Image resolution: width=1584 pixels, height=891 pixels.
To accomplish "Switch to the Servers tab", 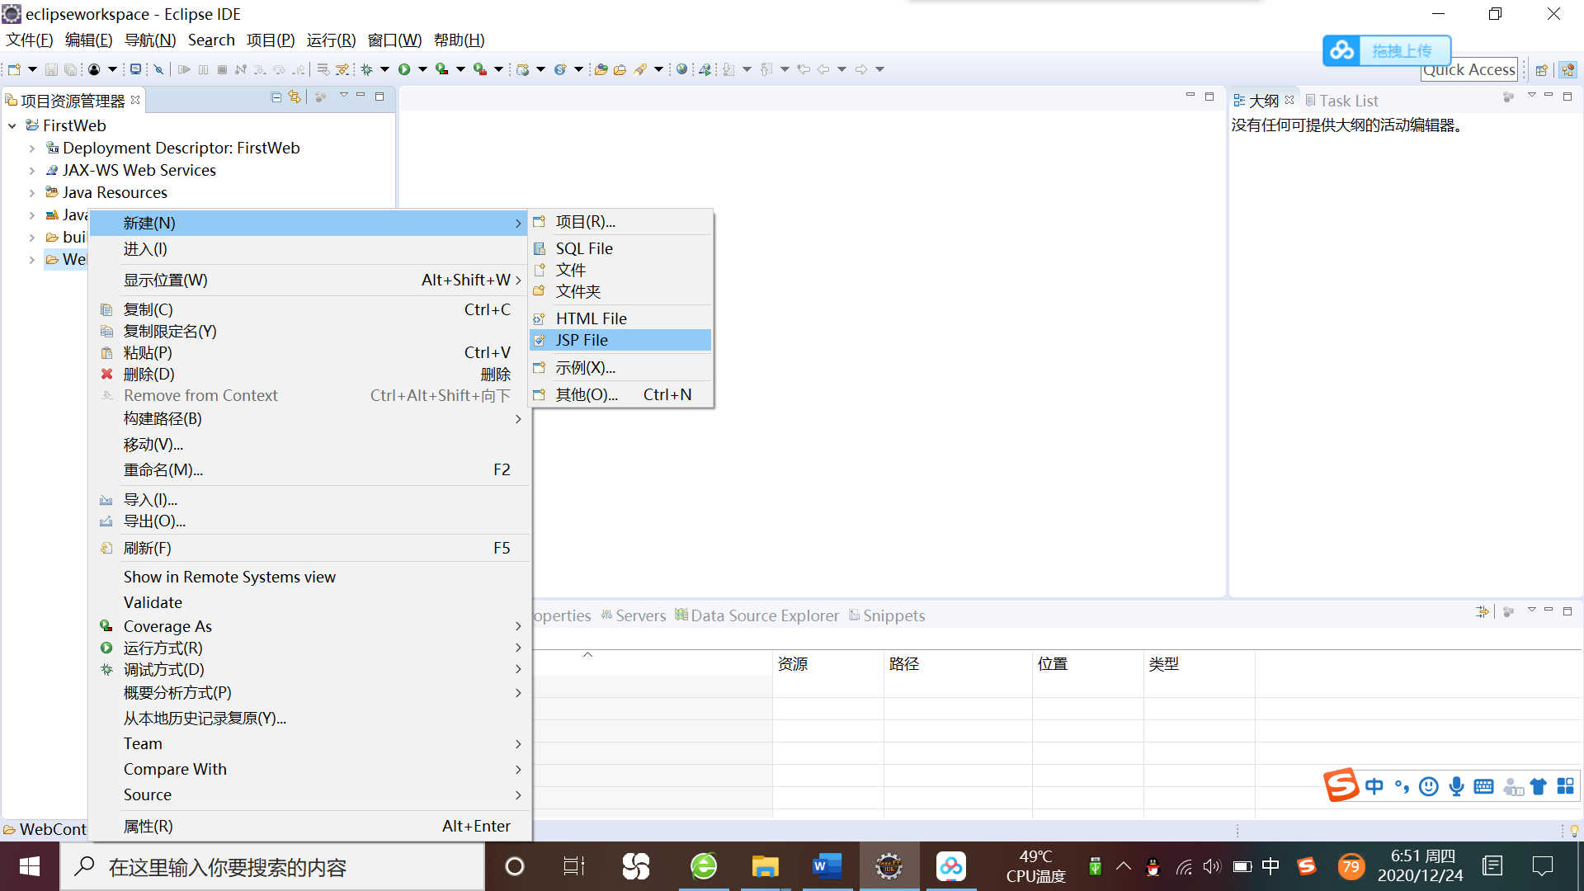I will click(641, 615).
